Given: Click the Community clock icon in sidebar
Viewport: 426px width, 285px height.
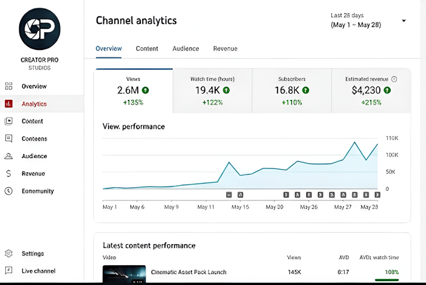Looking at the screenshot, I should 9,191.
